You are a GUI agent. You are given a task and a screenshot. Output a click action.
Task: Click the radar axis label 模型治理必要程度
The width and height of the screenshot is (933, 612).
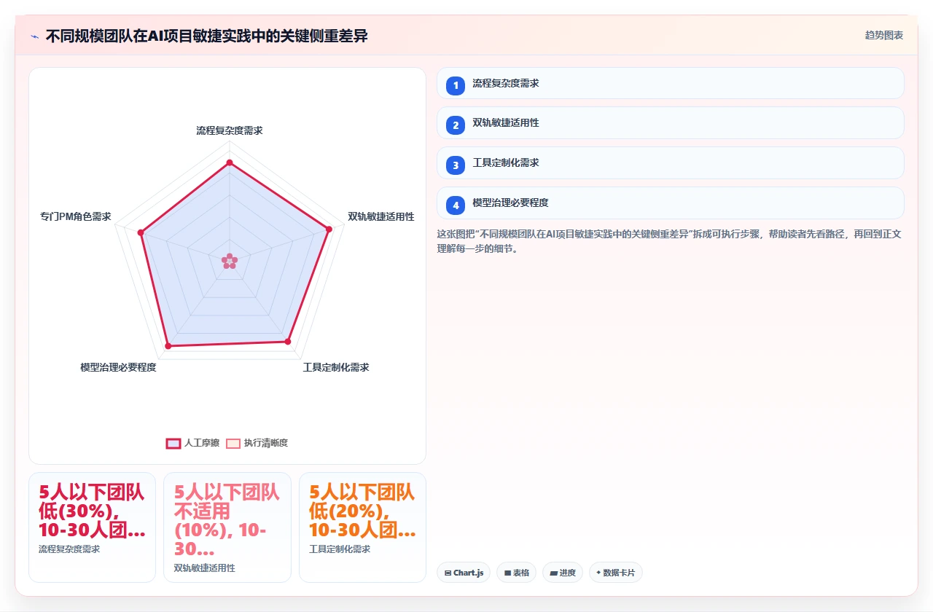[x=118, y=367]
